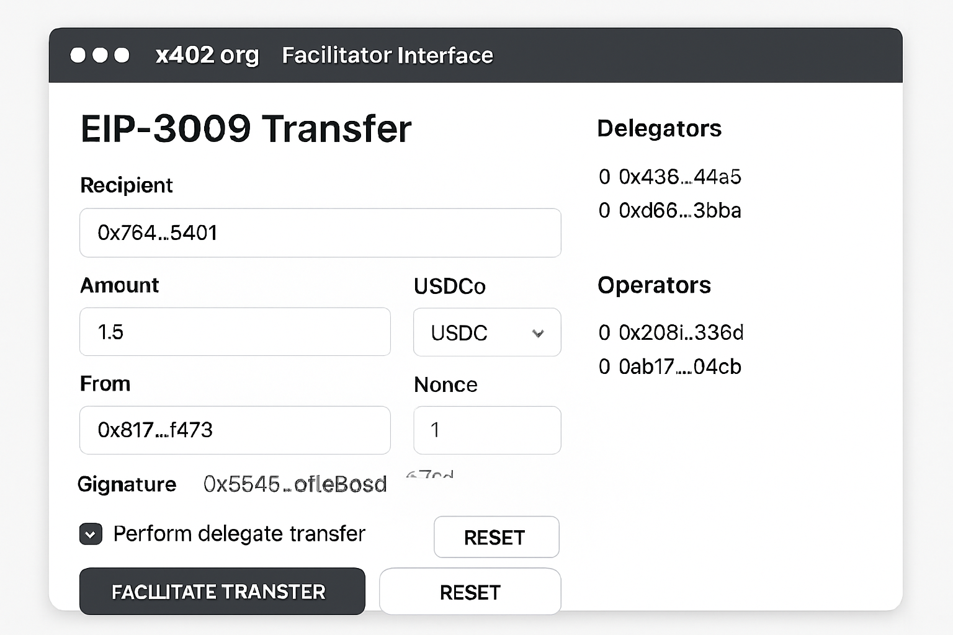The height and width of the screenshot is (635, 953).
Task: Click the checkmark icon in the delegate checkbox
Action: pyautogui.click(x=91, y=533)
